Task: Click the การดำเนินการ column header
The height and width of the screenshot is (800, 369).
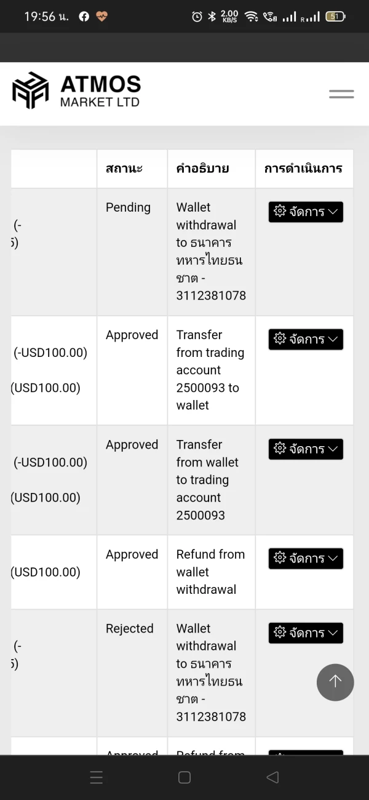Action: tap(303, 169)
